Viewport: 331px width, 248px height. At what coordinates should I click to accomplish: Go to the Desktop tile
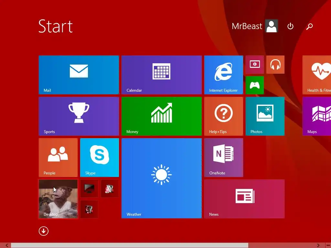click(58, 199)
